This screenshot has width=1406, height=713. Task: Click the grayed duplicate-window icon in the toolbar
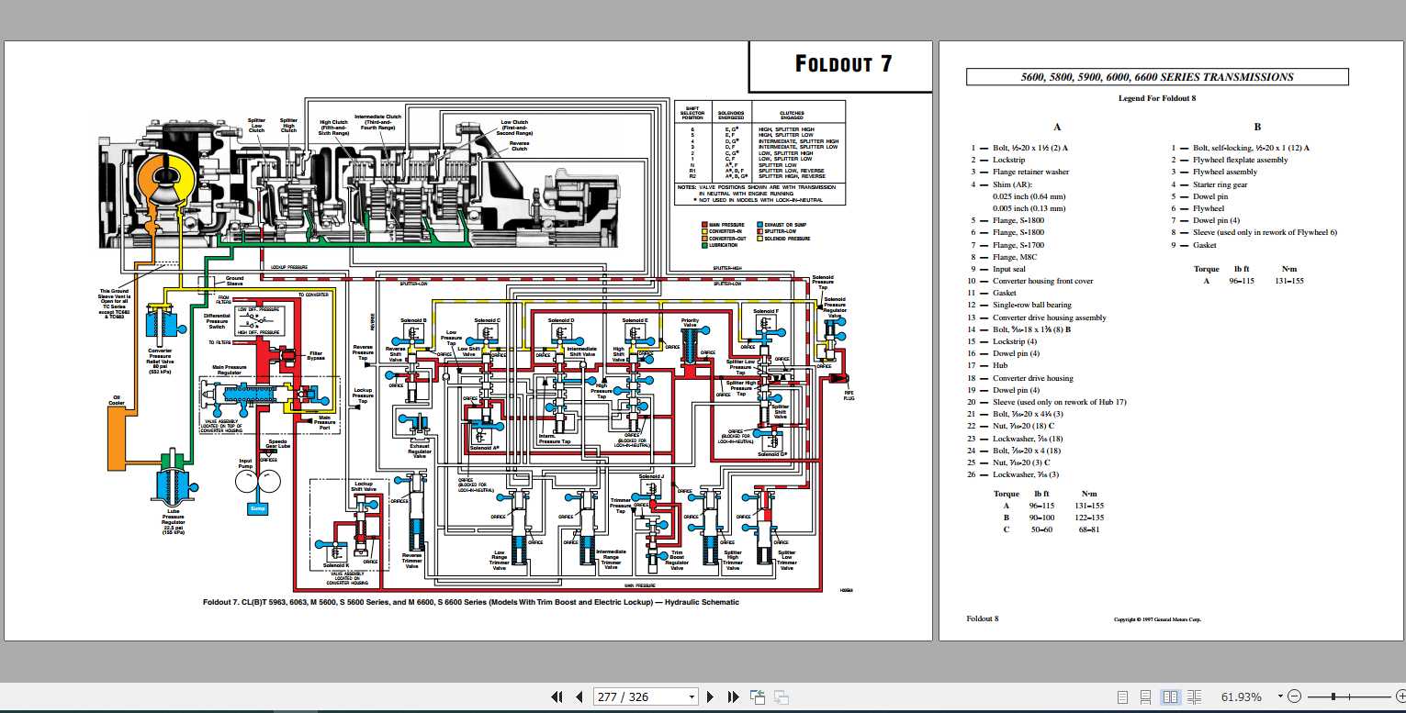[780, 696]
